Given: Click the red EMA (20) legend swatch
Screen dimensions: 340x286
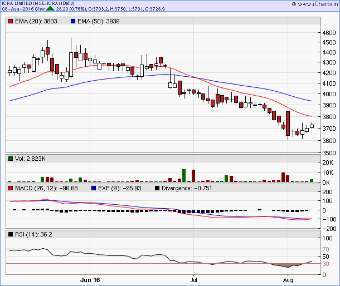Looking at the screenshot, I should 11,21.
